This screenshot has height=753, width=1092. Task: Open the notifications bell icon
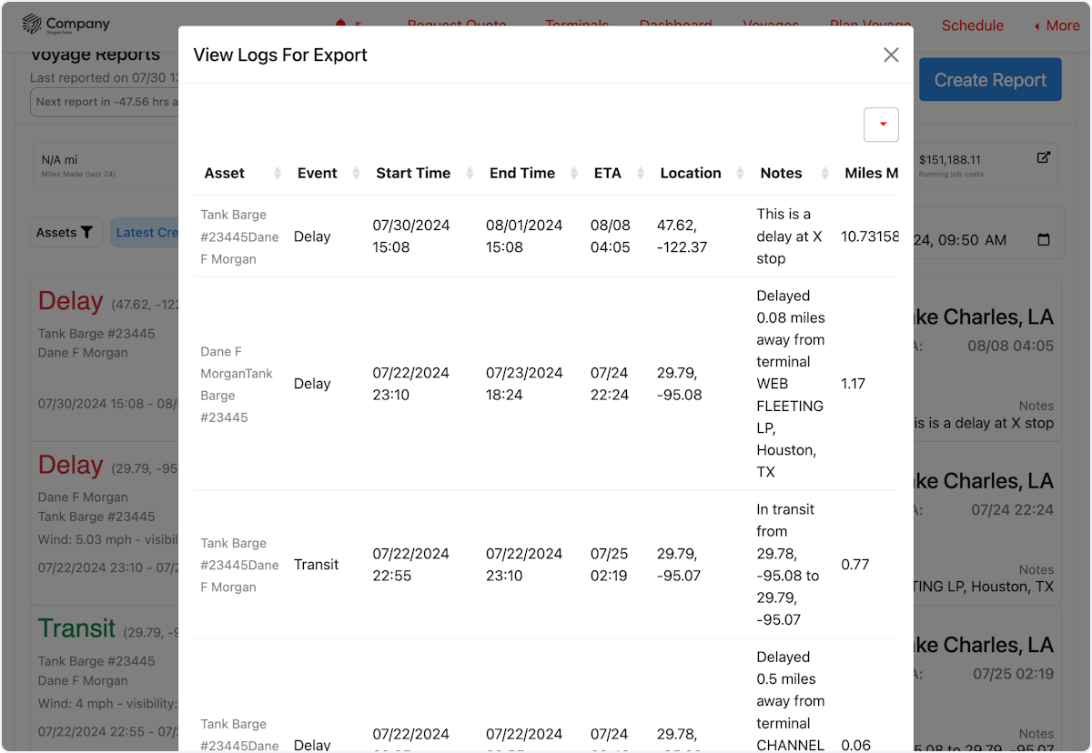coord(340,25)
